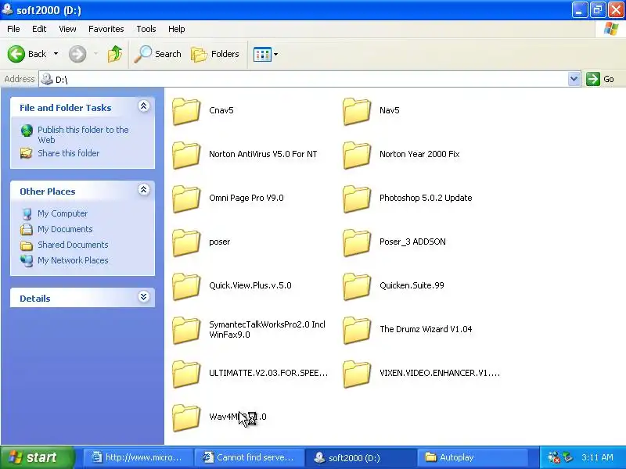626x469 pixels.
Task: Select the poser folder icon
Action: tap(186, 243)
